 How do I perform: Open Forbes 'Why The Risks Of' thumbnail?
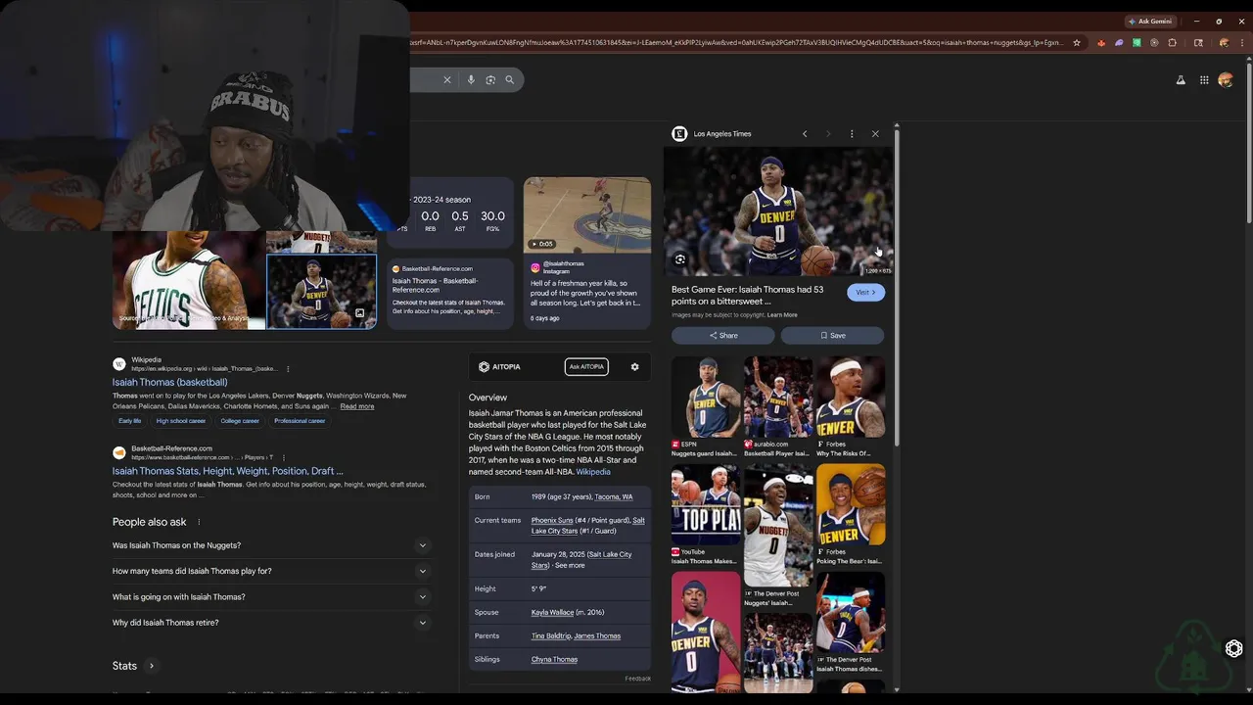coord(851,397)
